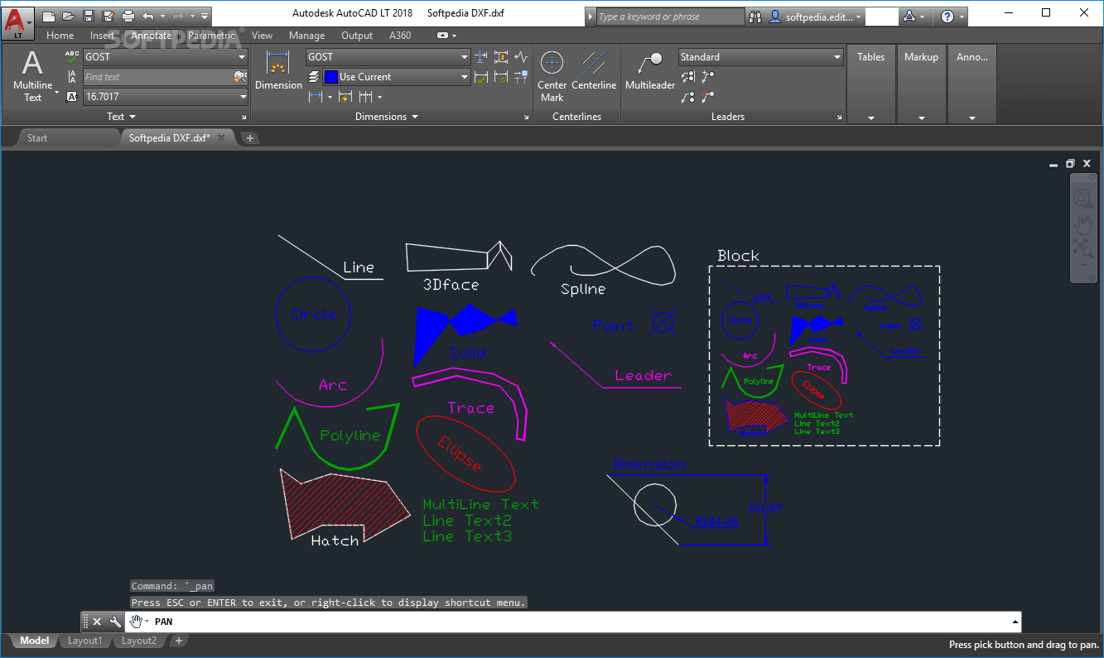
Task: Open the Layout1 tab
Action: 84,640
